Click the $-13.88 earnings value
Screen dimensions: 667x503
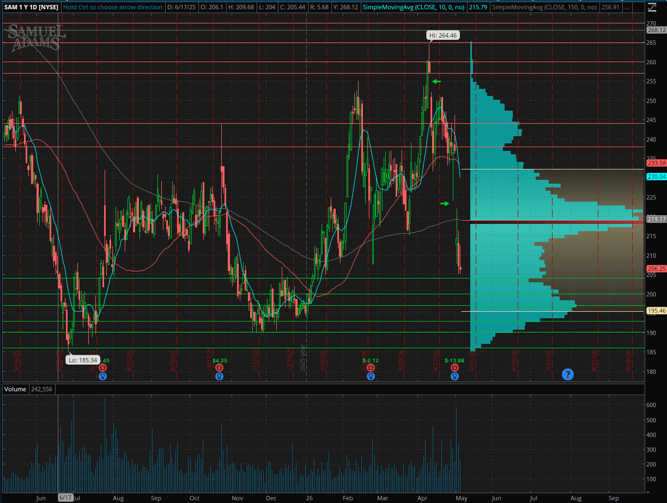454,361
